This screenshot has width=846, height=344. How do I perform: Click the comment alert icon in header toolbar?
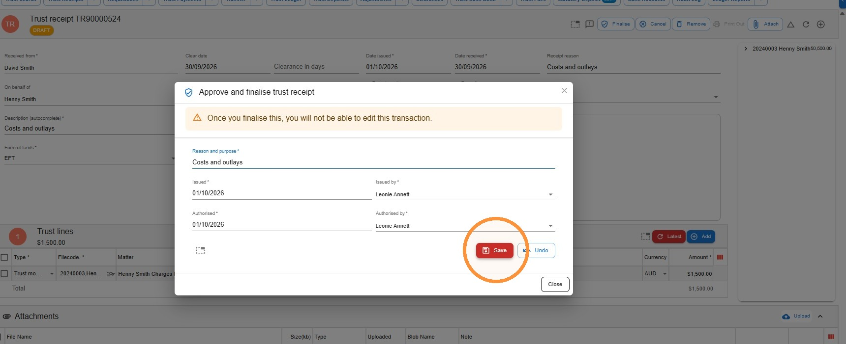[589, 24]
